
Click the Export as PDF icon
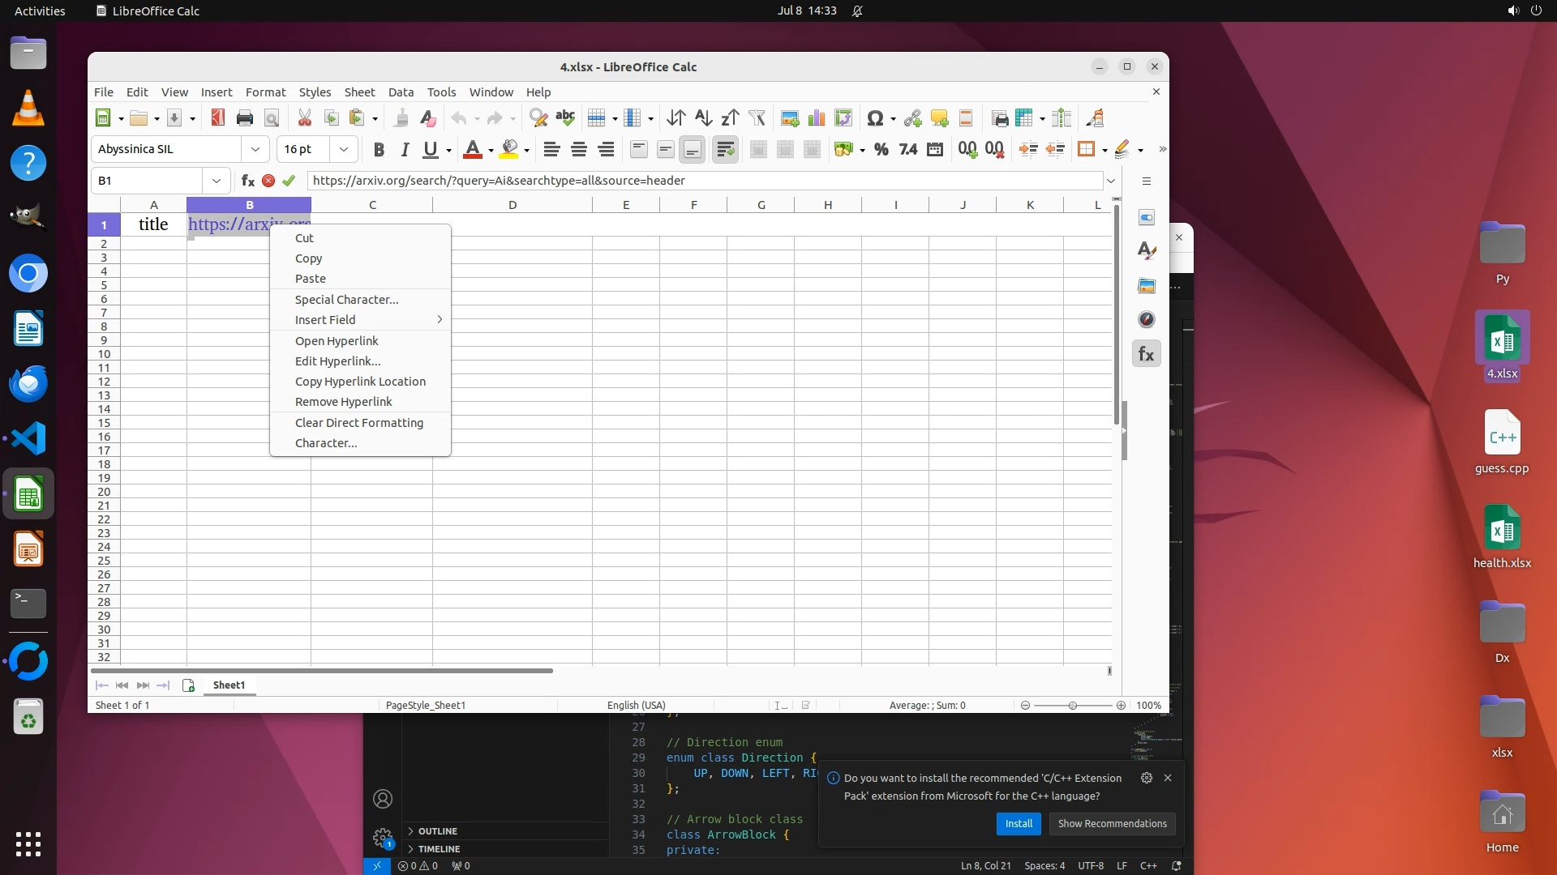[217, 118]
